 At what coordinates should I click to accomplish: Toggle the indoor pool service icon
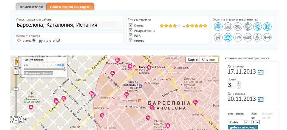click(x=228, y=27)
